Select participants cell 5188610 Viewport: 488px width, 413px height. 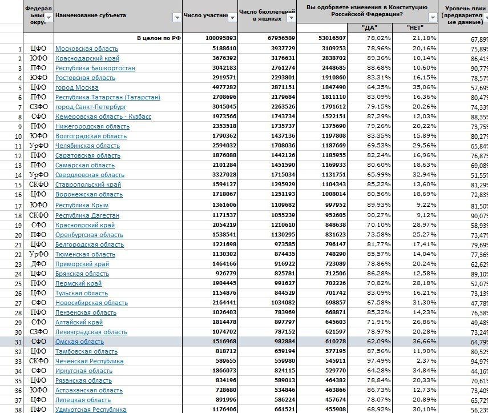click(x=210, y=49)
